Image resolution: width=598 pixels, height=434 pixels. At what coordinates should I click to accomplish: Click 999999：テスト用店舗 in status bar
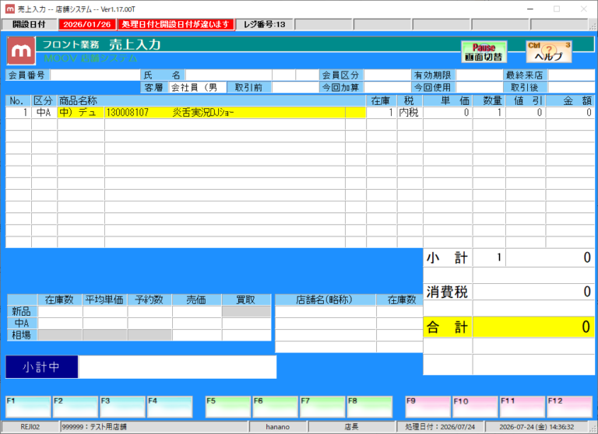pyautogui.click(x=154, y=427)
